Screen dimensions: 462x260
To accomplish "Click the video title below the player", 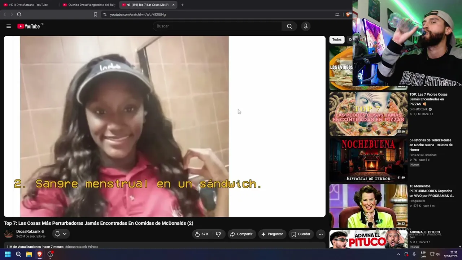I will (99, 223).
